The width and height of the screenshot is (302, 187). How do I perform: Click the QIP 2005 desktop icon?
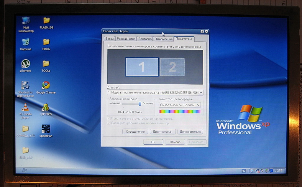coord(46,107)
